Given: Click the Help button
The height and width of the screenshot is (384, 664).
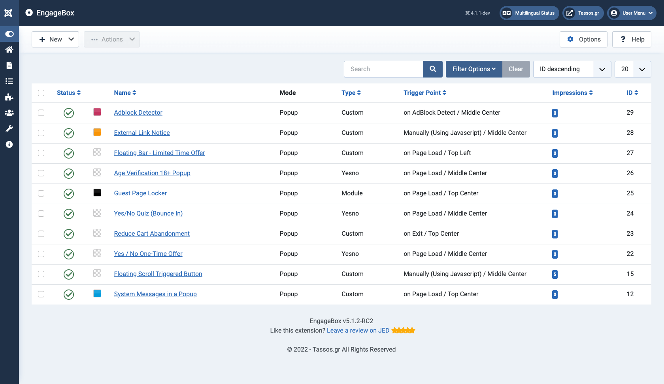Looking at the screenshot, I should (632, 40).
